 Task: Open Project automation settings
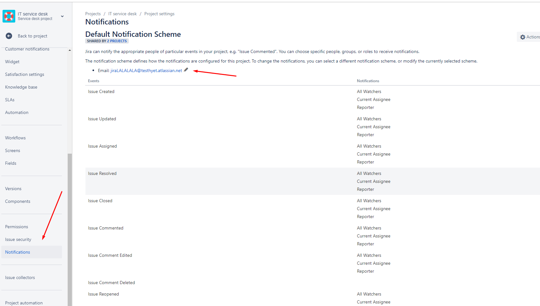pyautogui.click(x=24, y=303)
